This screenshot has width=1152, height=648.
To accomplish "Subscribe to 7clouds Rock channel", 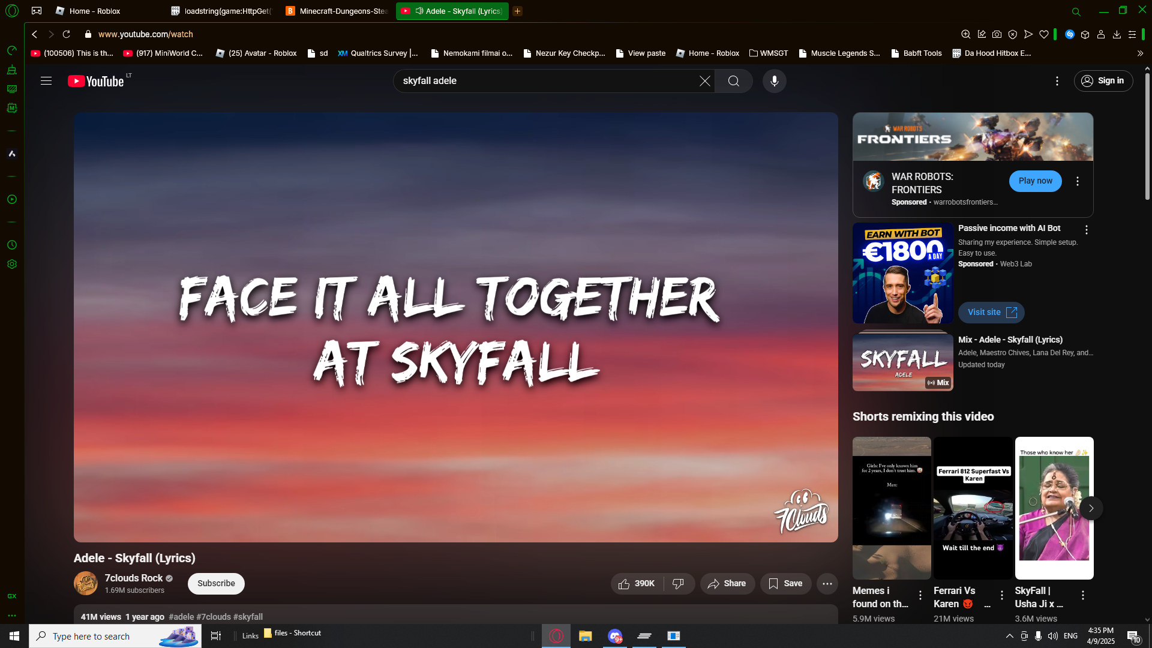I will [x=216, y=584].
